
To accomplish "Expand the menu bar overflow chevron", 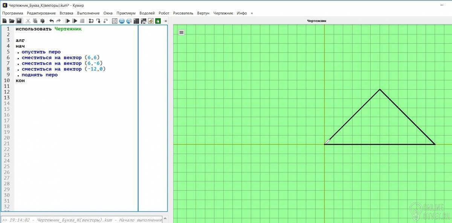I will pos(252,13).
